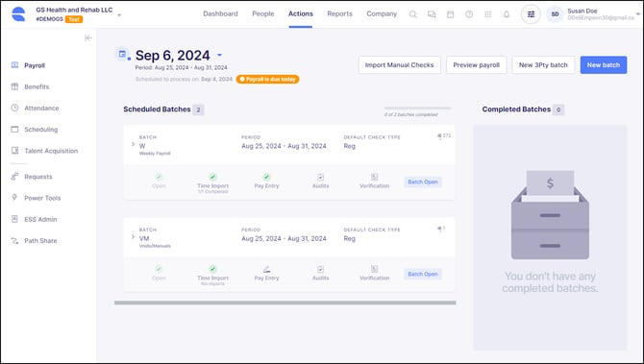Collapse the left sidebar
644x364 pixels.
pyautogui.click(x=87, y=38)
